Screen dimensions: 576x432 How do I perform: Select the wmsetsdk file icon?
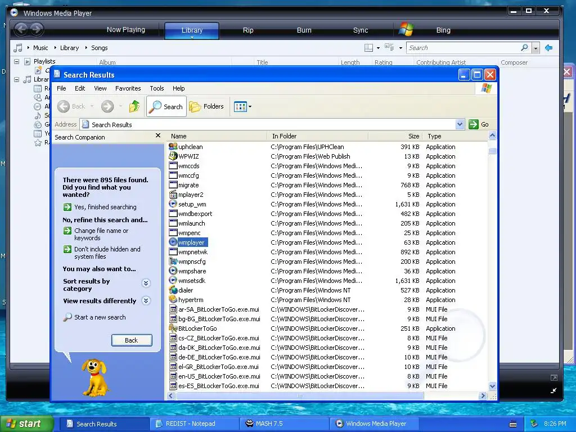coord(173,280)
